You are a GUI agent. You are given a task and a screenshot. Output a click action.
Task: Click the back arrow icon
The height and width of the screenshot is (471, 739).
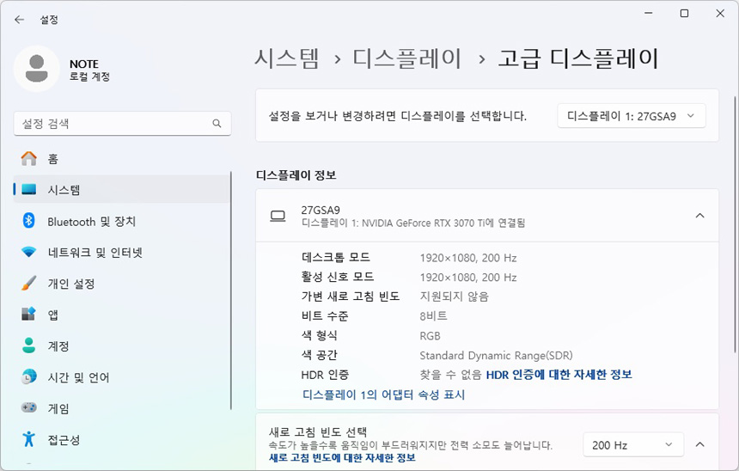coord(19,19)
